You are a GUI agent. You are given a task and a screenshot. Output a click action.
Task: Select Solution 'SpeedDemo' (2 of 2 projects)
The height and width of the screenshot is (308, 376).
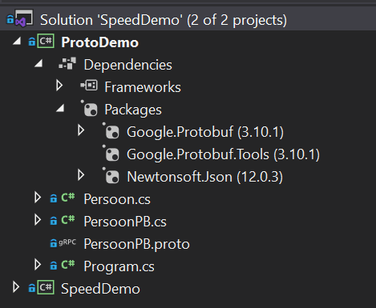[x=164, y=20]
